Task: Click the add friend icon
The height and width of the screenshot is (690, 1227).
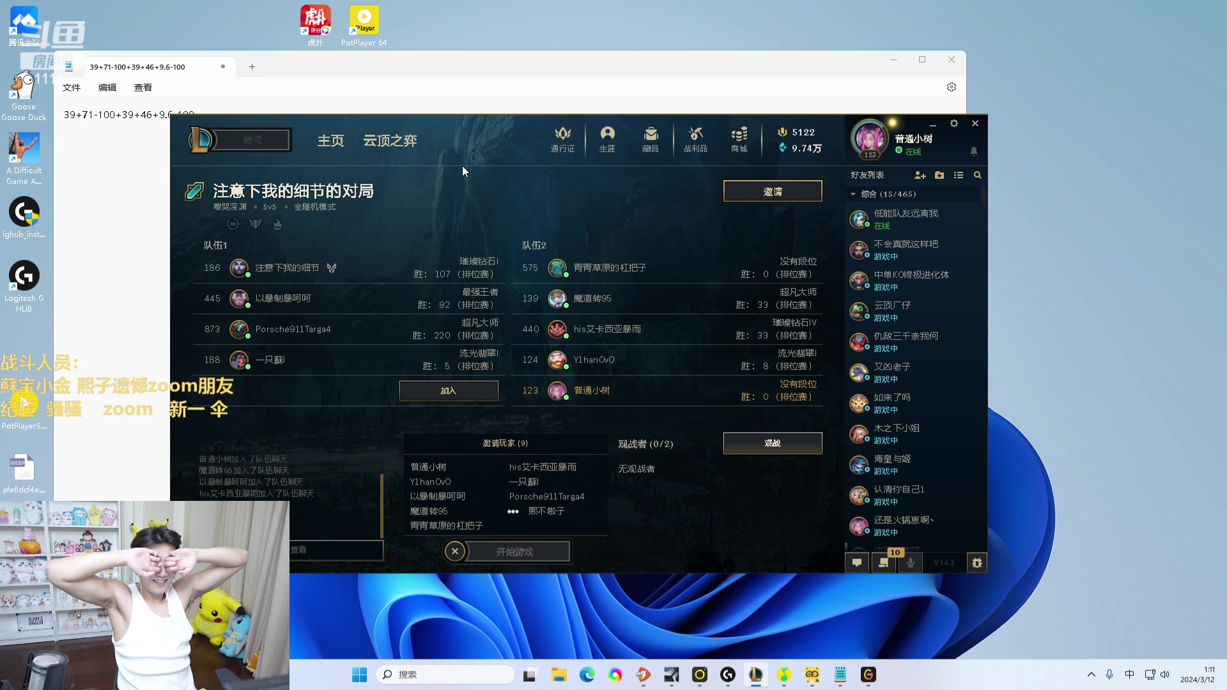Action: pos(920,175)
